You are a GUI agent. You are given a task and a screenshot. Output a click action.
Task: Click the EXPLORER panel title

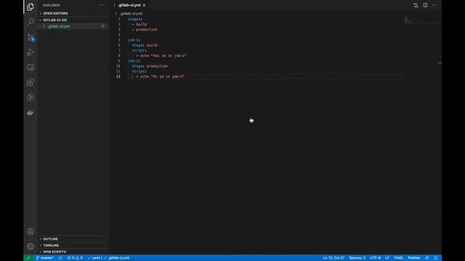(x=52, y=5)
